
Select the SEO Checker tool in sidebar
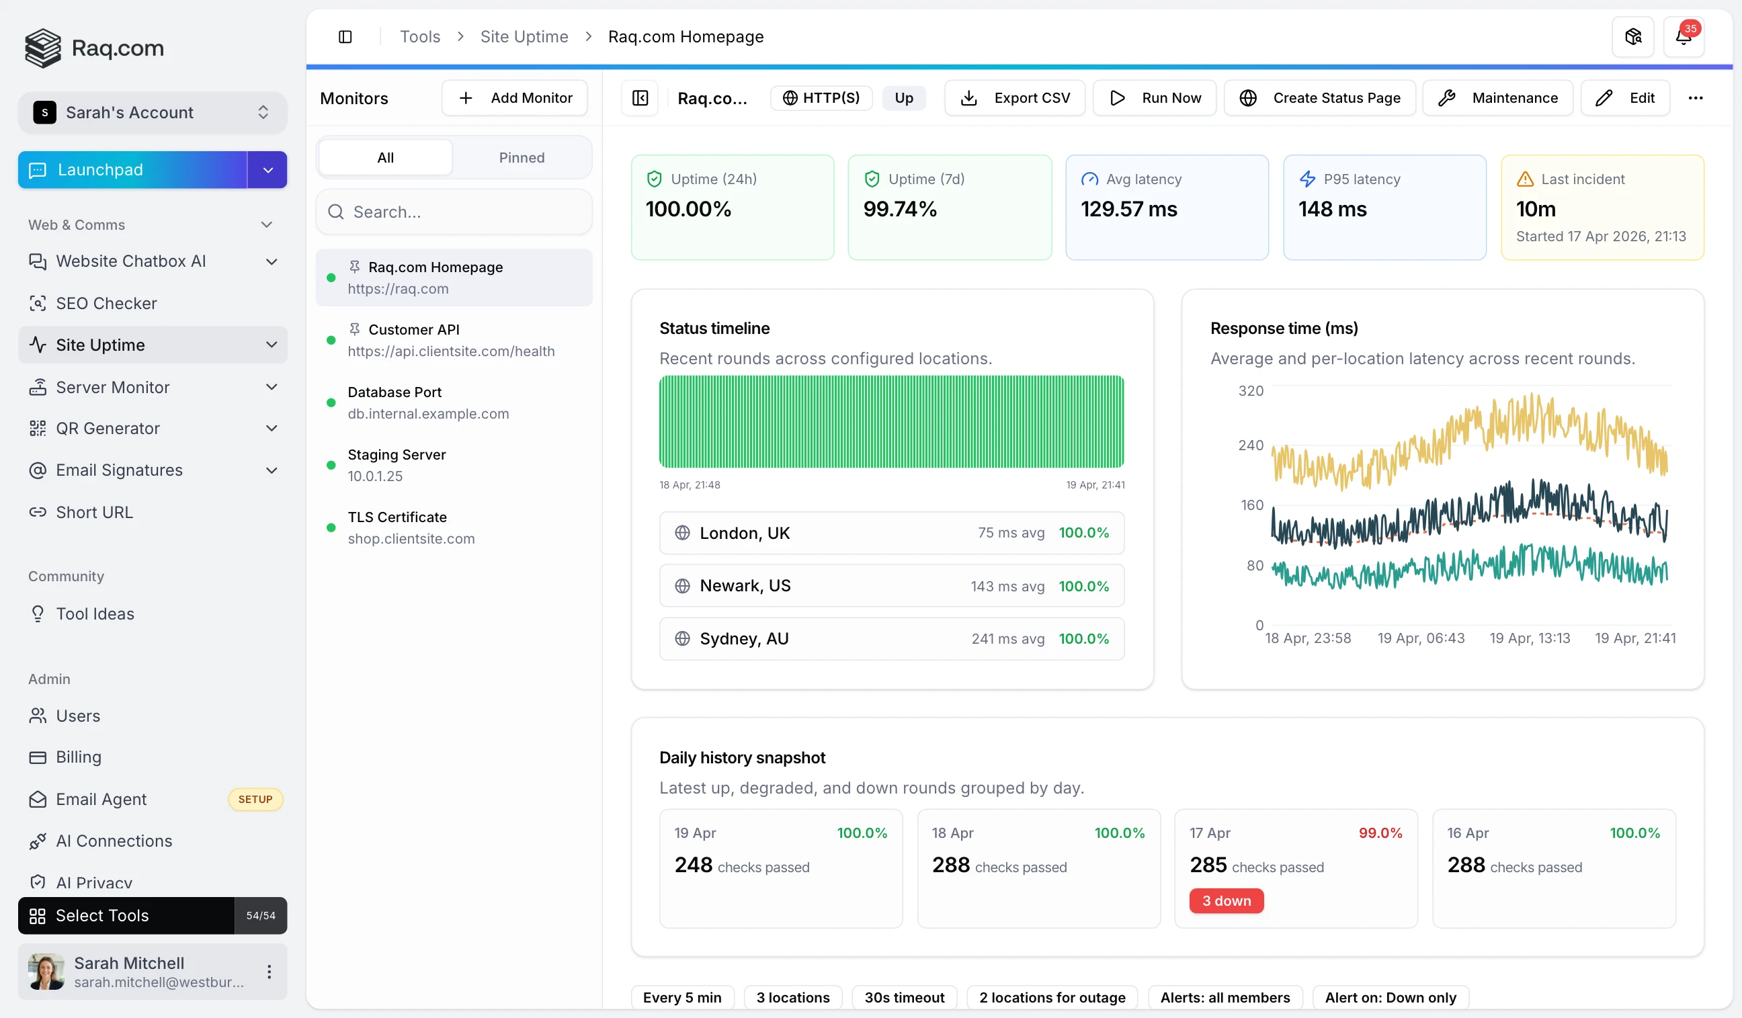(x=106, y=302)
